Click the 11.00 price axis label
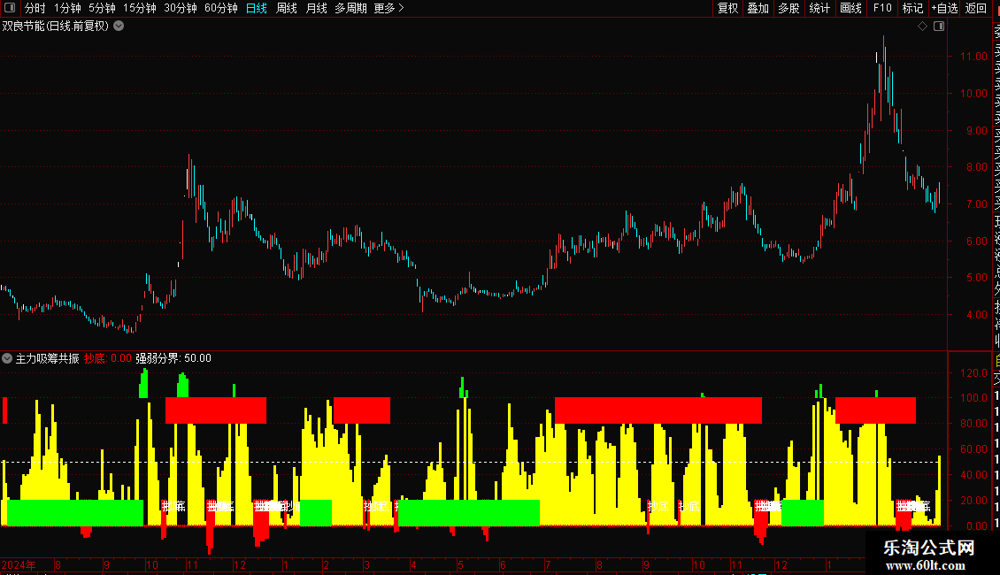Image resolution: width=1000 pixels, height=575 pixels. tap(973, 56)
